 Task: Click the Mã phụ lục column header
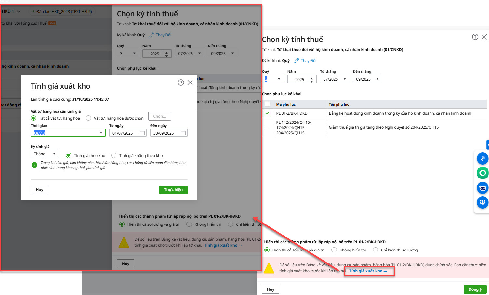(286, 104)
